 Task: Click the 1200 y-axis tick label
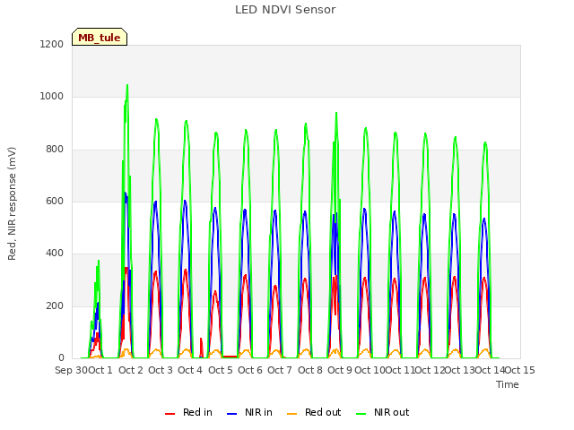coord(52,44)
